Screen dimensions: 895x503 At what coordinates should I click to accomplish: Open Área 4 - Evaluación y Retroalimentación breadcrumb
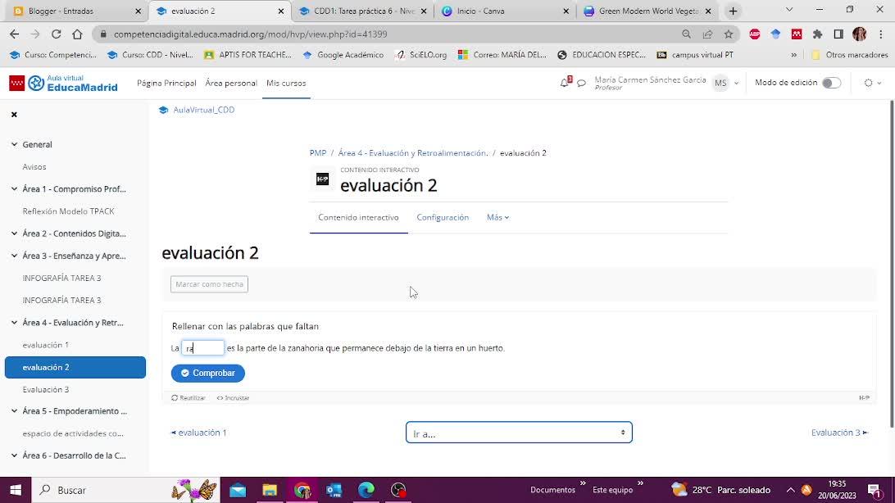(413, 153)
